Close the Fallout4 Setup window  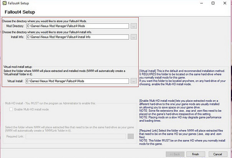[x=224, y=3]
